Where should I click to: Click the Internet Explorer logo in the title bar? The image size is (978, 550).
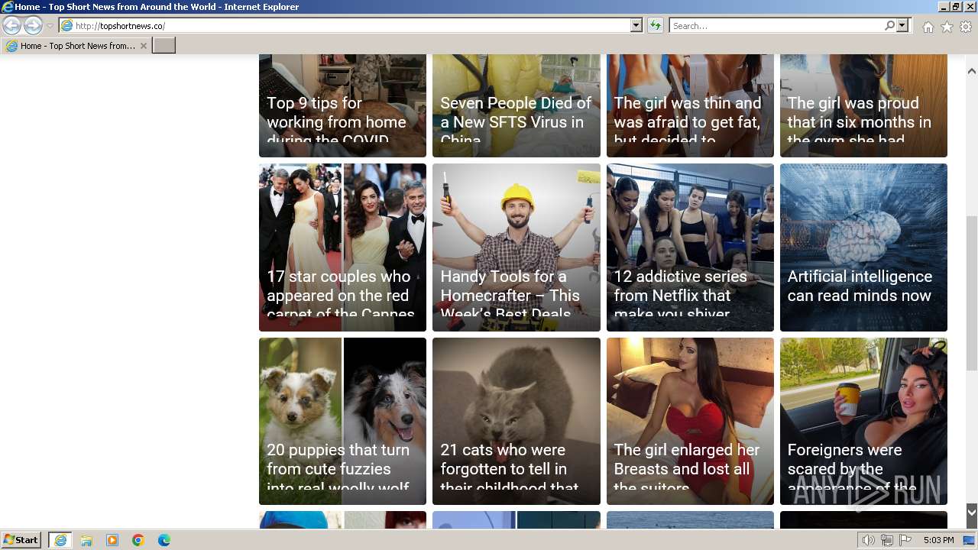[x=8, y=7]
